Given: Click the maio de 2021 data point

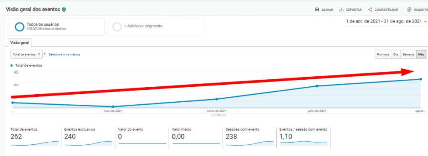Looking at the screenshot, I should [x=113, y=107].
